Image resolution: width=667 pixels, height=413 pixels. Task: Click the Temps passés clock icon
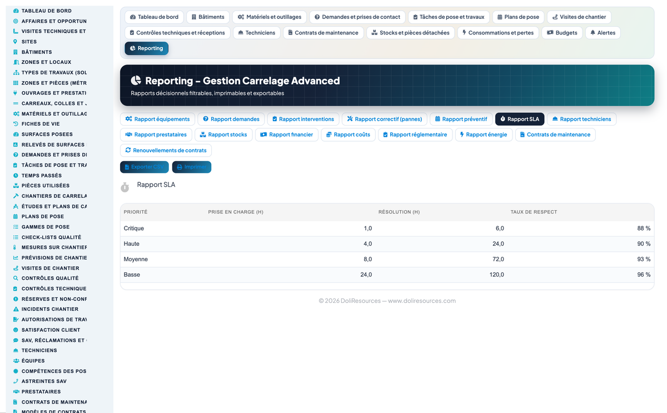pos(16,176)
